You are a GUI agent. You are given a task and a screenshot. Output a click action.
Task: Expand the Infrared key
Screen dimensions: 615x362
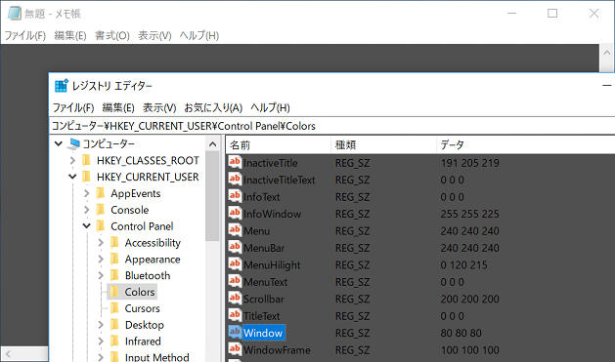coord(101,342)
